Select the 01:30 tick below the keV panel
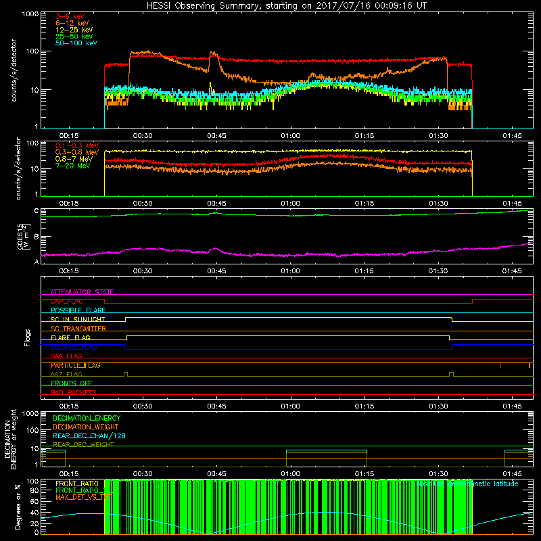Screen dimensions: 541x541 tap(438, 136)
